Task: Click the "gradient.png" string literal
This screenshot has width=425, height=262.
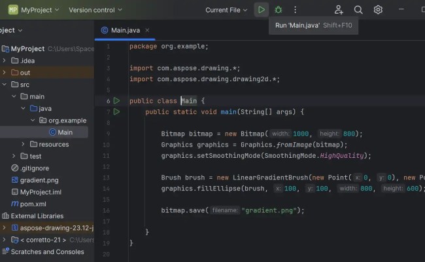Action: (x=269, y=210)
